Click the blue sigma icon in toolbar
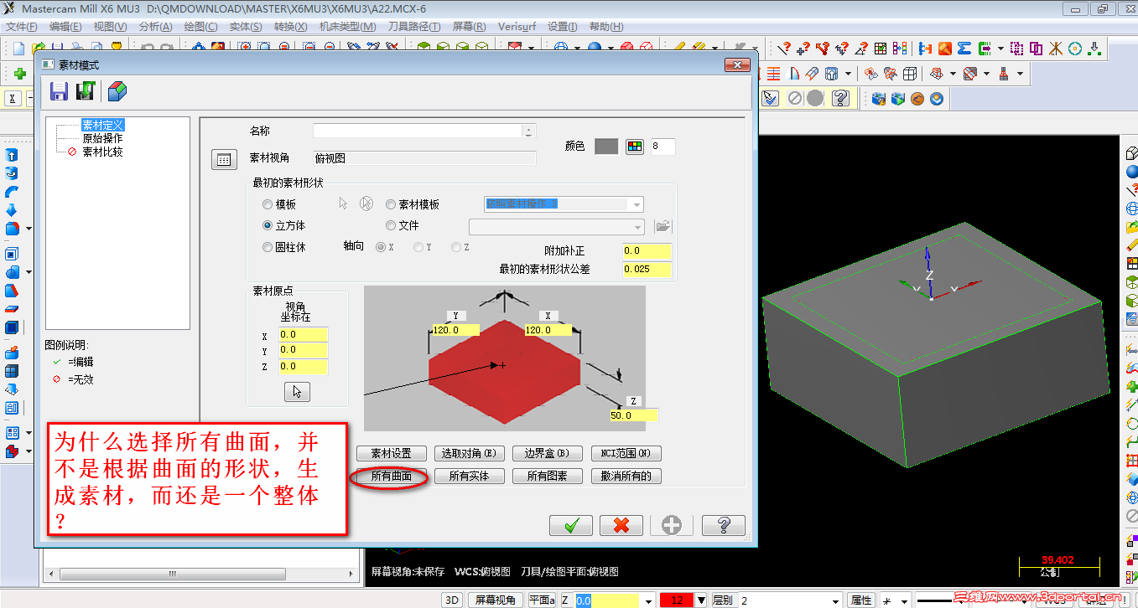 pos(964,49)
